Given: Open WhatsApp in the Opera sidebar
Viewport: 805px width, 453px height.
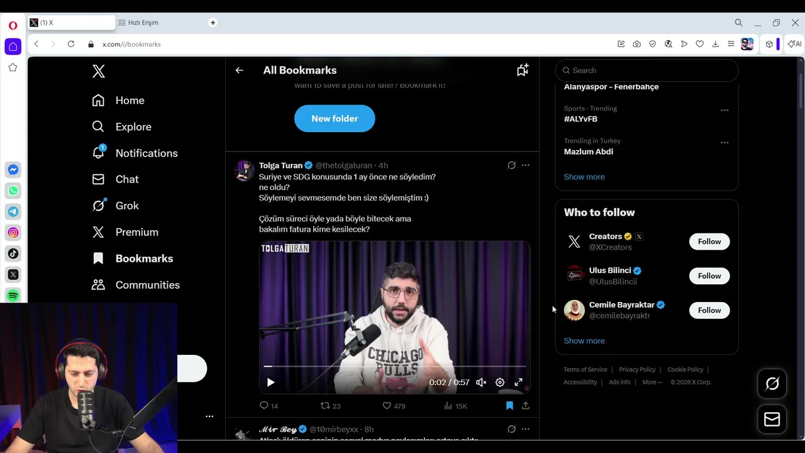Looking at the screenshot, I should [x=13, y=191].
